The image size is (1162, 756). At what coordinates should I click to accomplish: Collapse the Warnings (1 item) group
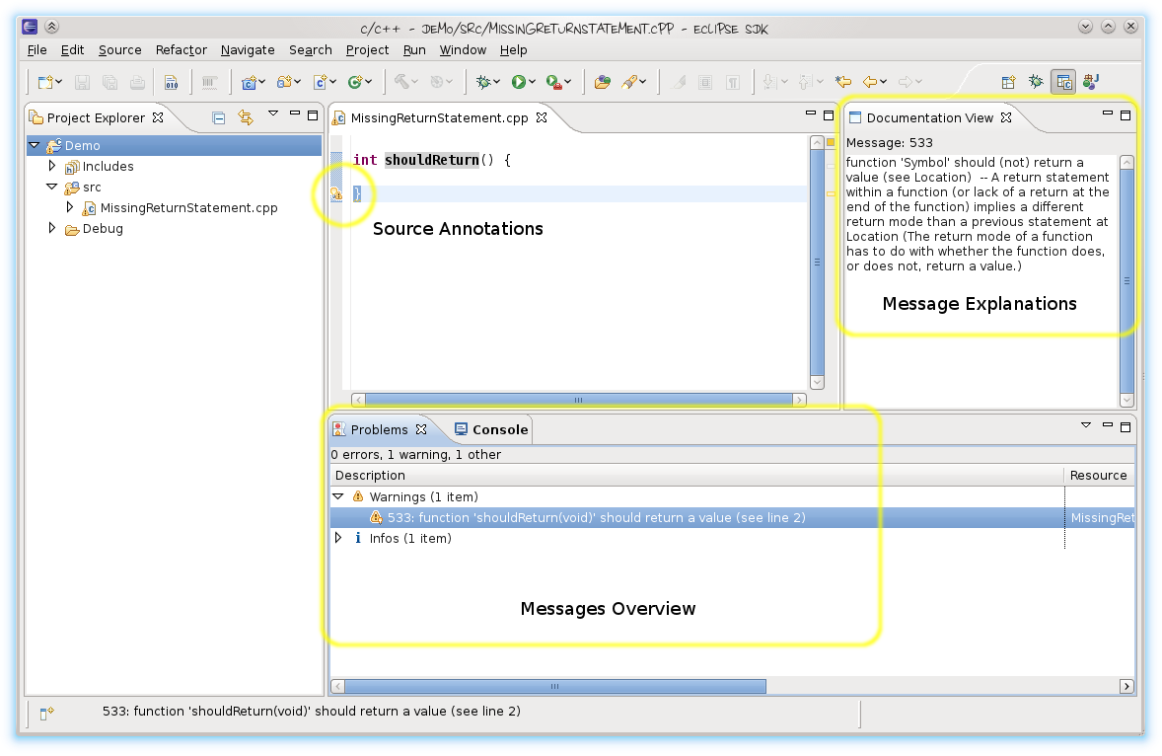click(338, 497)
